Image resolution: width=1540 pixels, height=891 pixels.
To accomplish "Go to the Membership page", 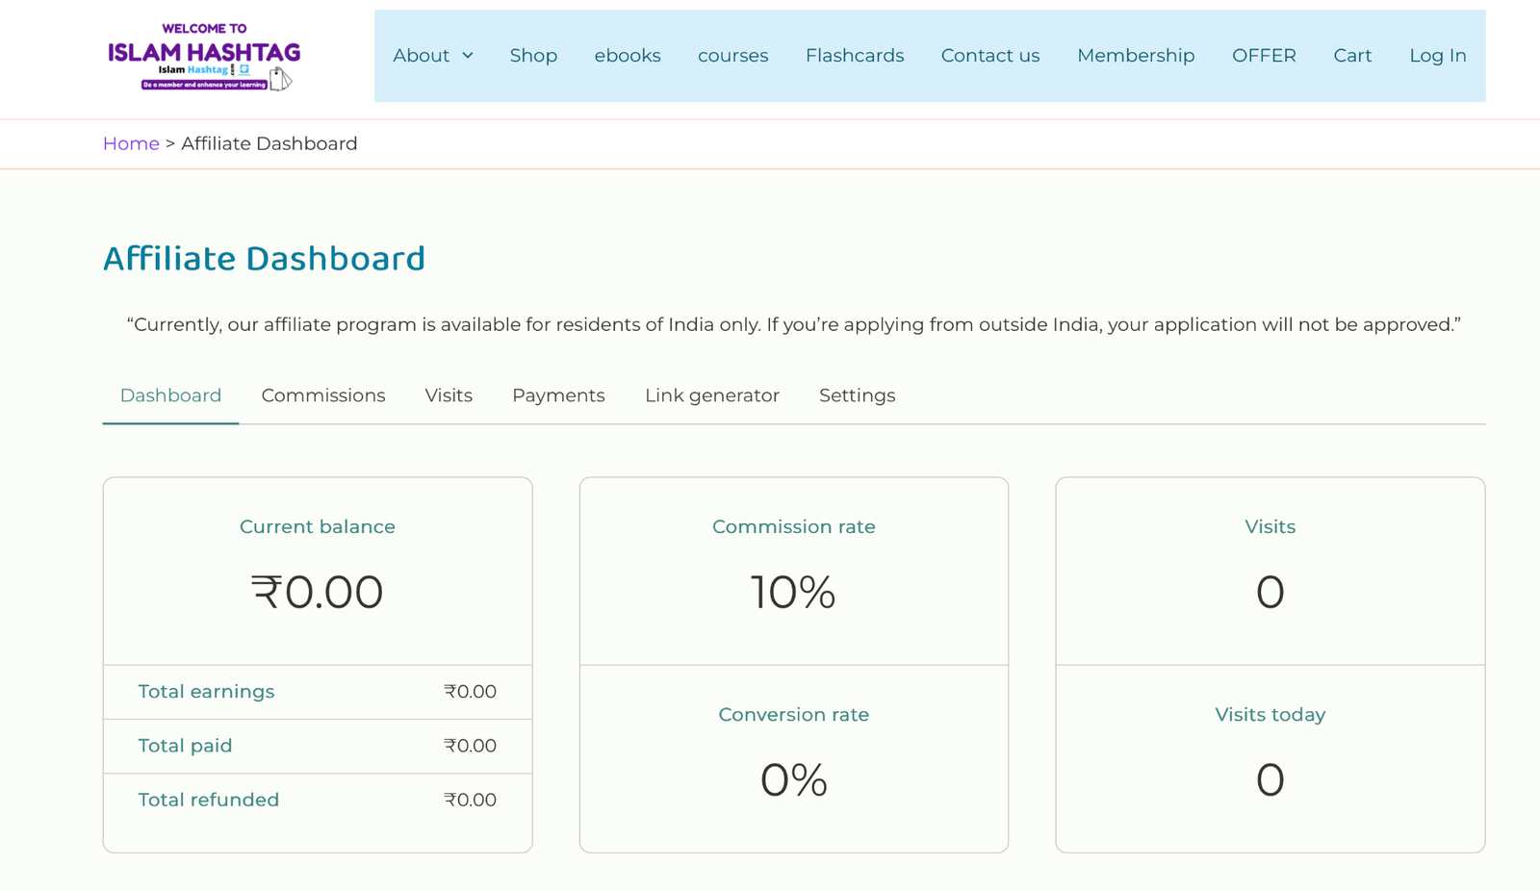I will pos(1136,56).
